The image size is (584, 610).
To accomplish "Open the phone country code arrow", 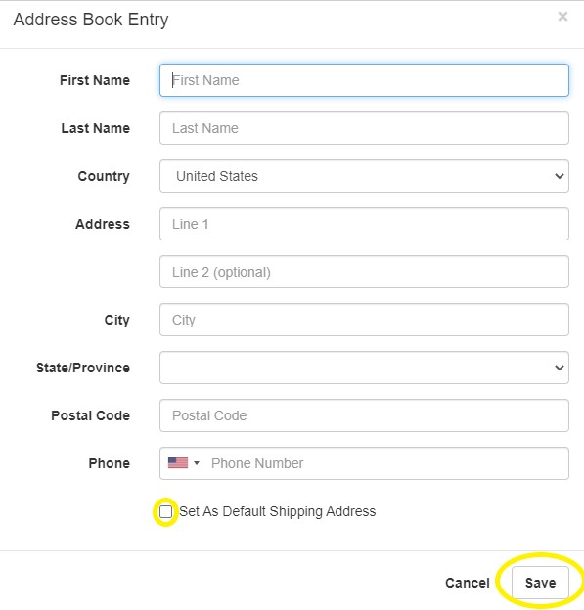I will (197, 463).
